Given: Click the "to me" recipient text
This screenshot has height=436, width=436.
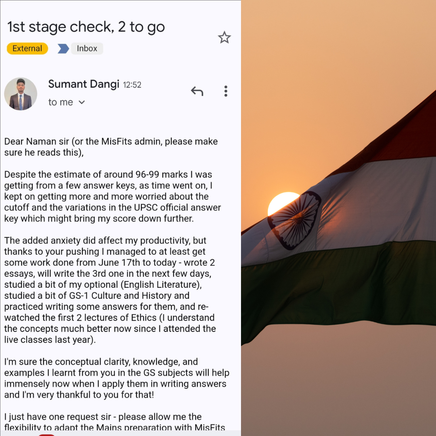Looking at the screenshot, I should tap(60, 102).
